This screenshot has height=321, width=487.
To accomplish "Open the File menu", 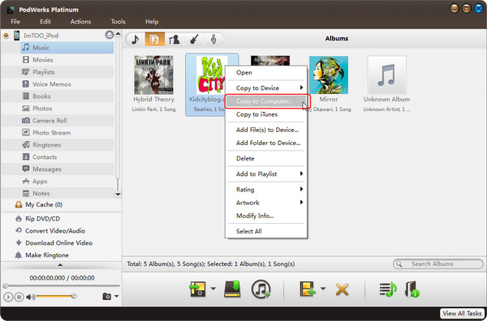I will click(15, 22).
